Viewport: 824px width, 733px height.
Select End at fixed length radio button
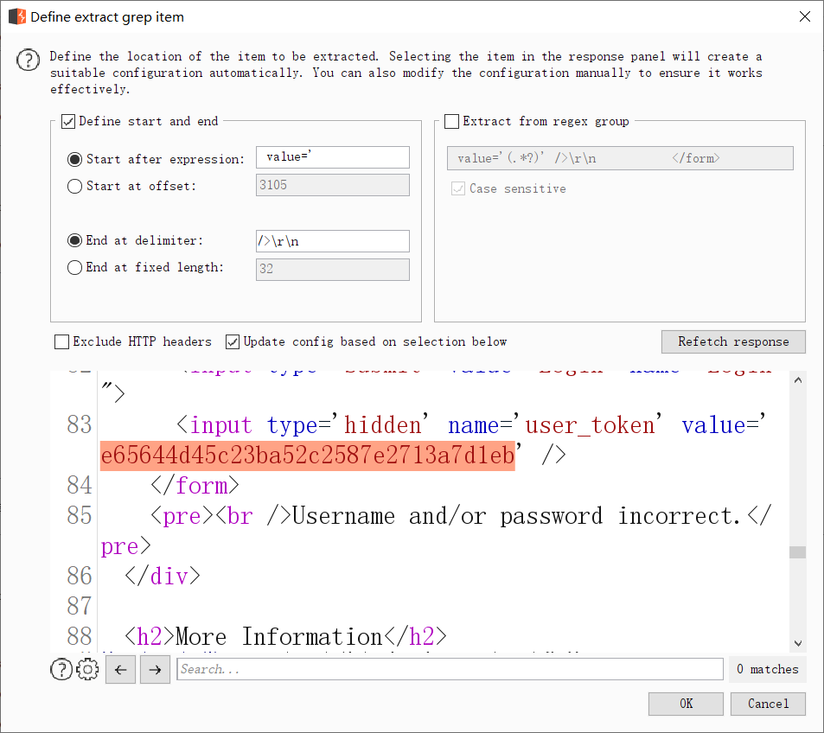(x=74, y=267)
